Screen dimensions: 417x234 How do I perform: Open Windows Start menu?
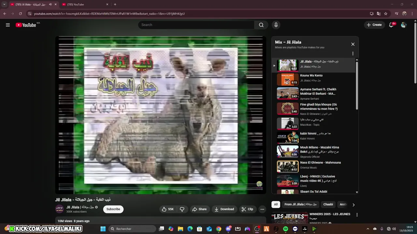[103, 229]
